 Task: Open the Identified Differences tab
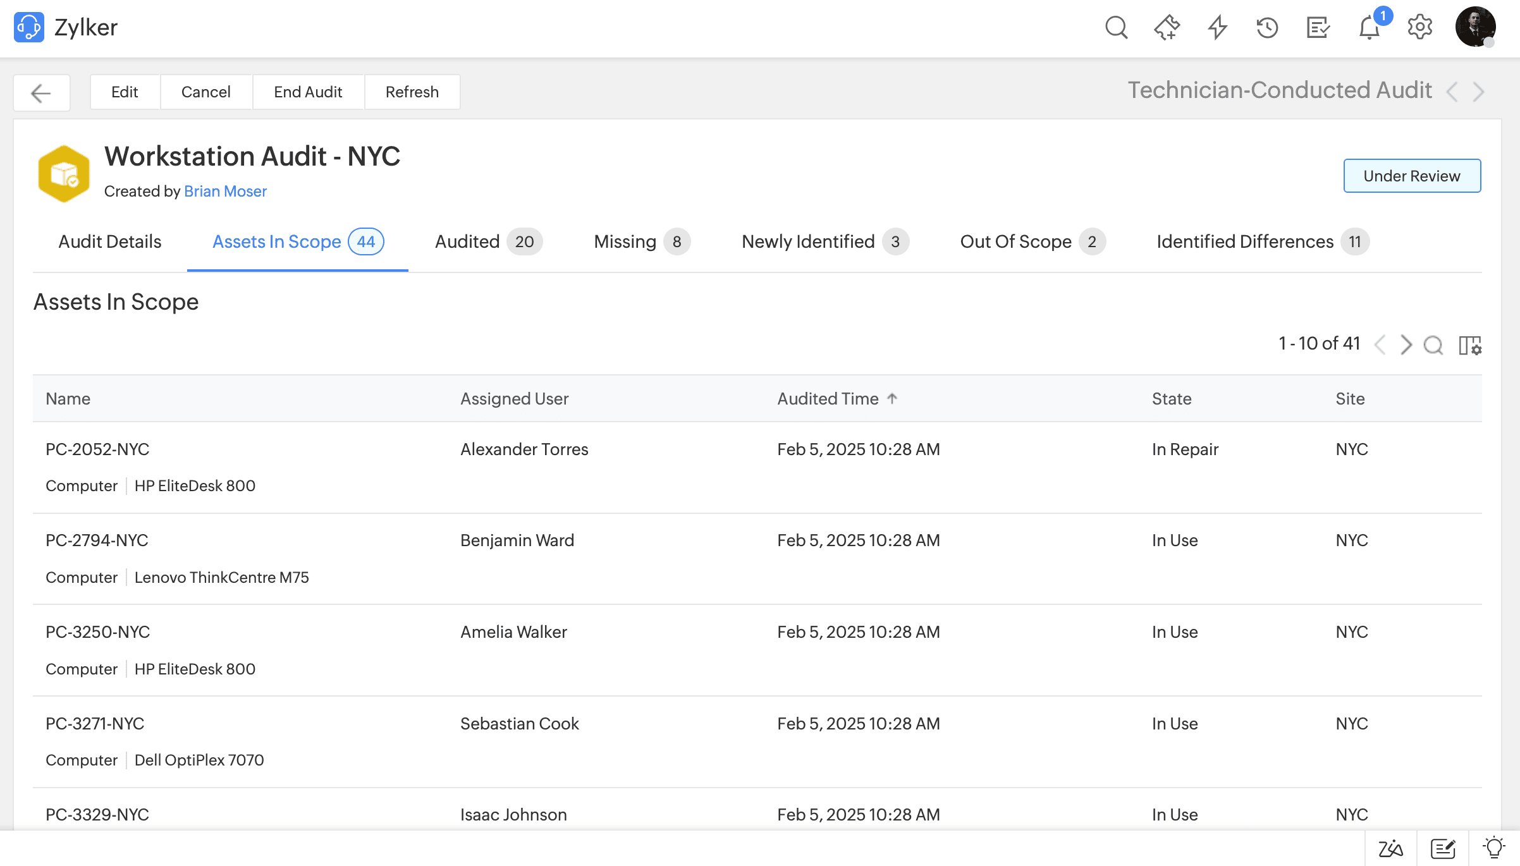[1263, 241]
